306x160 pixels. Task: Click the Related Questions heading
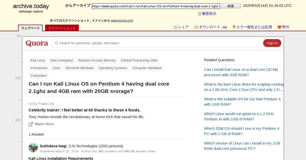click(219, 60)
